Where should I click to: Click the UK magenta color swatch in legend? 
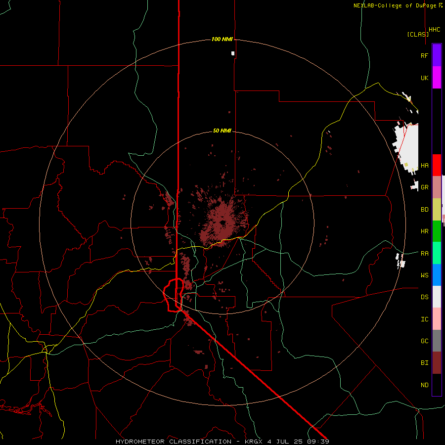coord(437,78)
